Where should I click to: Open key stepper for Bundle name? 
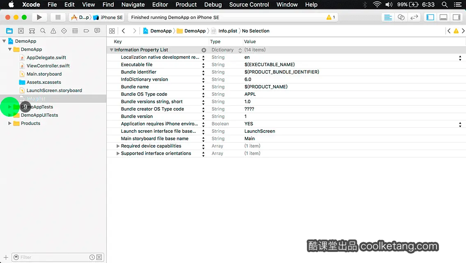pyautogui.click(x=203, y=87)
